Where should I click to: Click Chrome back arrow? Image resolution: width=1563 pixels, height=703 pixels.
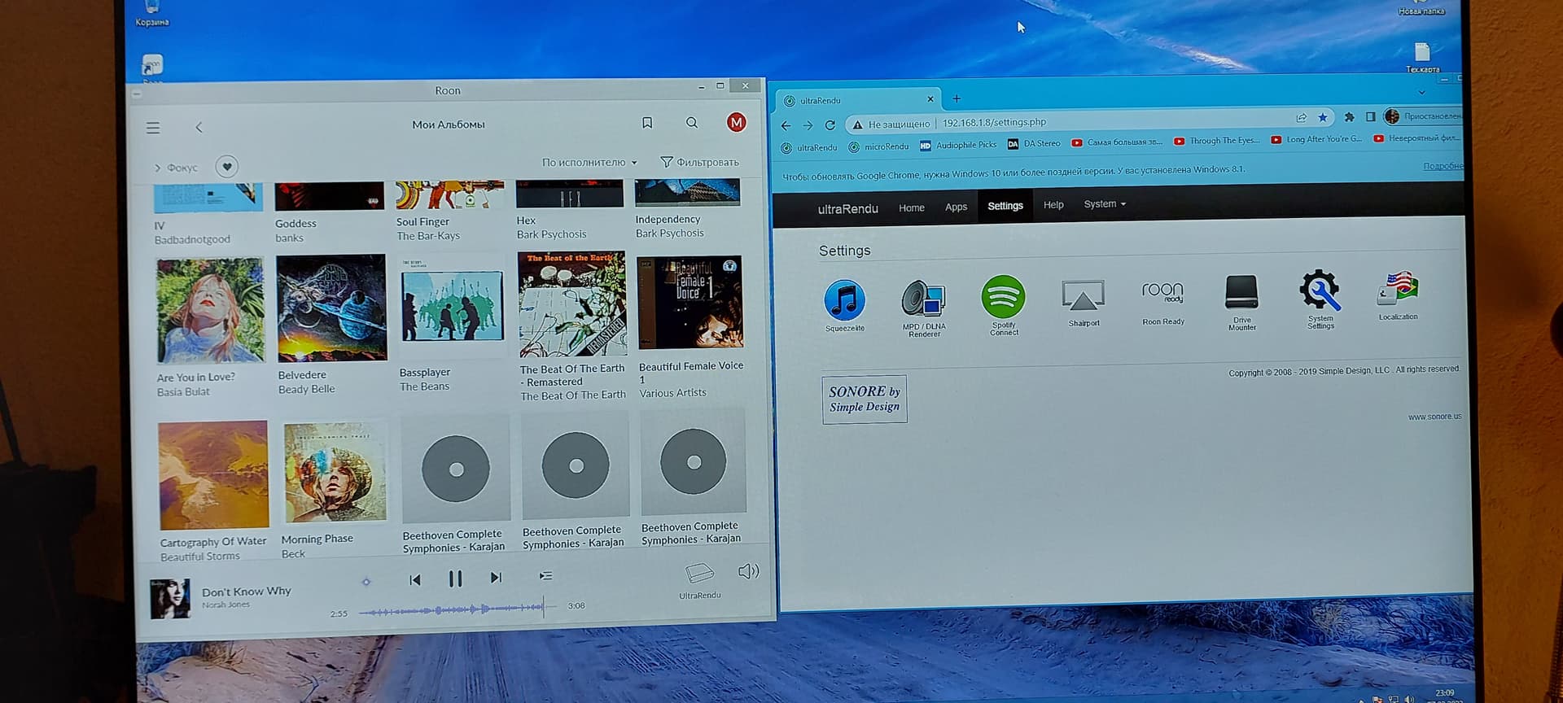point(786,126)
